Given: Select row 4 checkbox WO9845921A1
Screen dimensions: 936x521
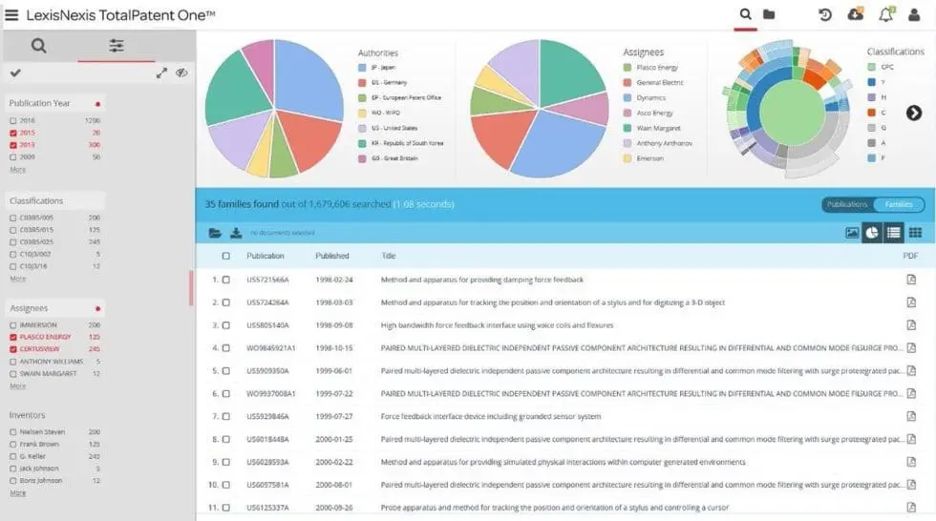Looking at the screenshot, I should click(225, 347).
